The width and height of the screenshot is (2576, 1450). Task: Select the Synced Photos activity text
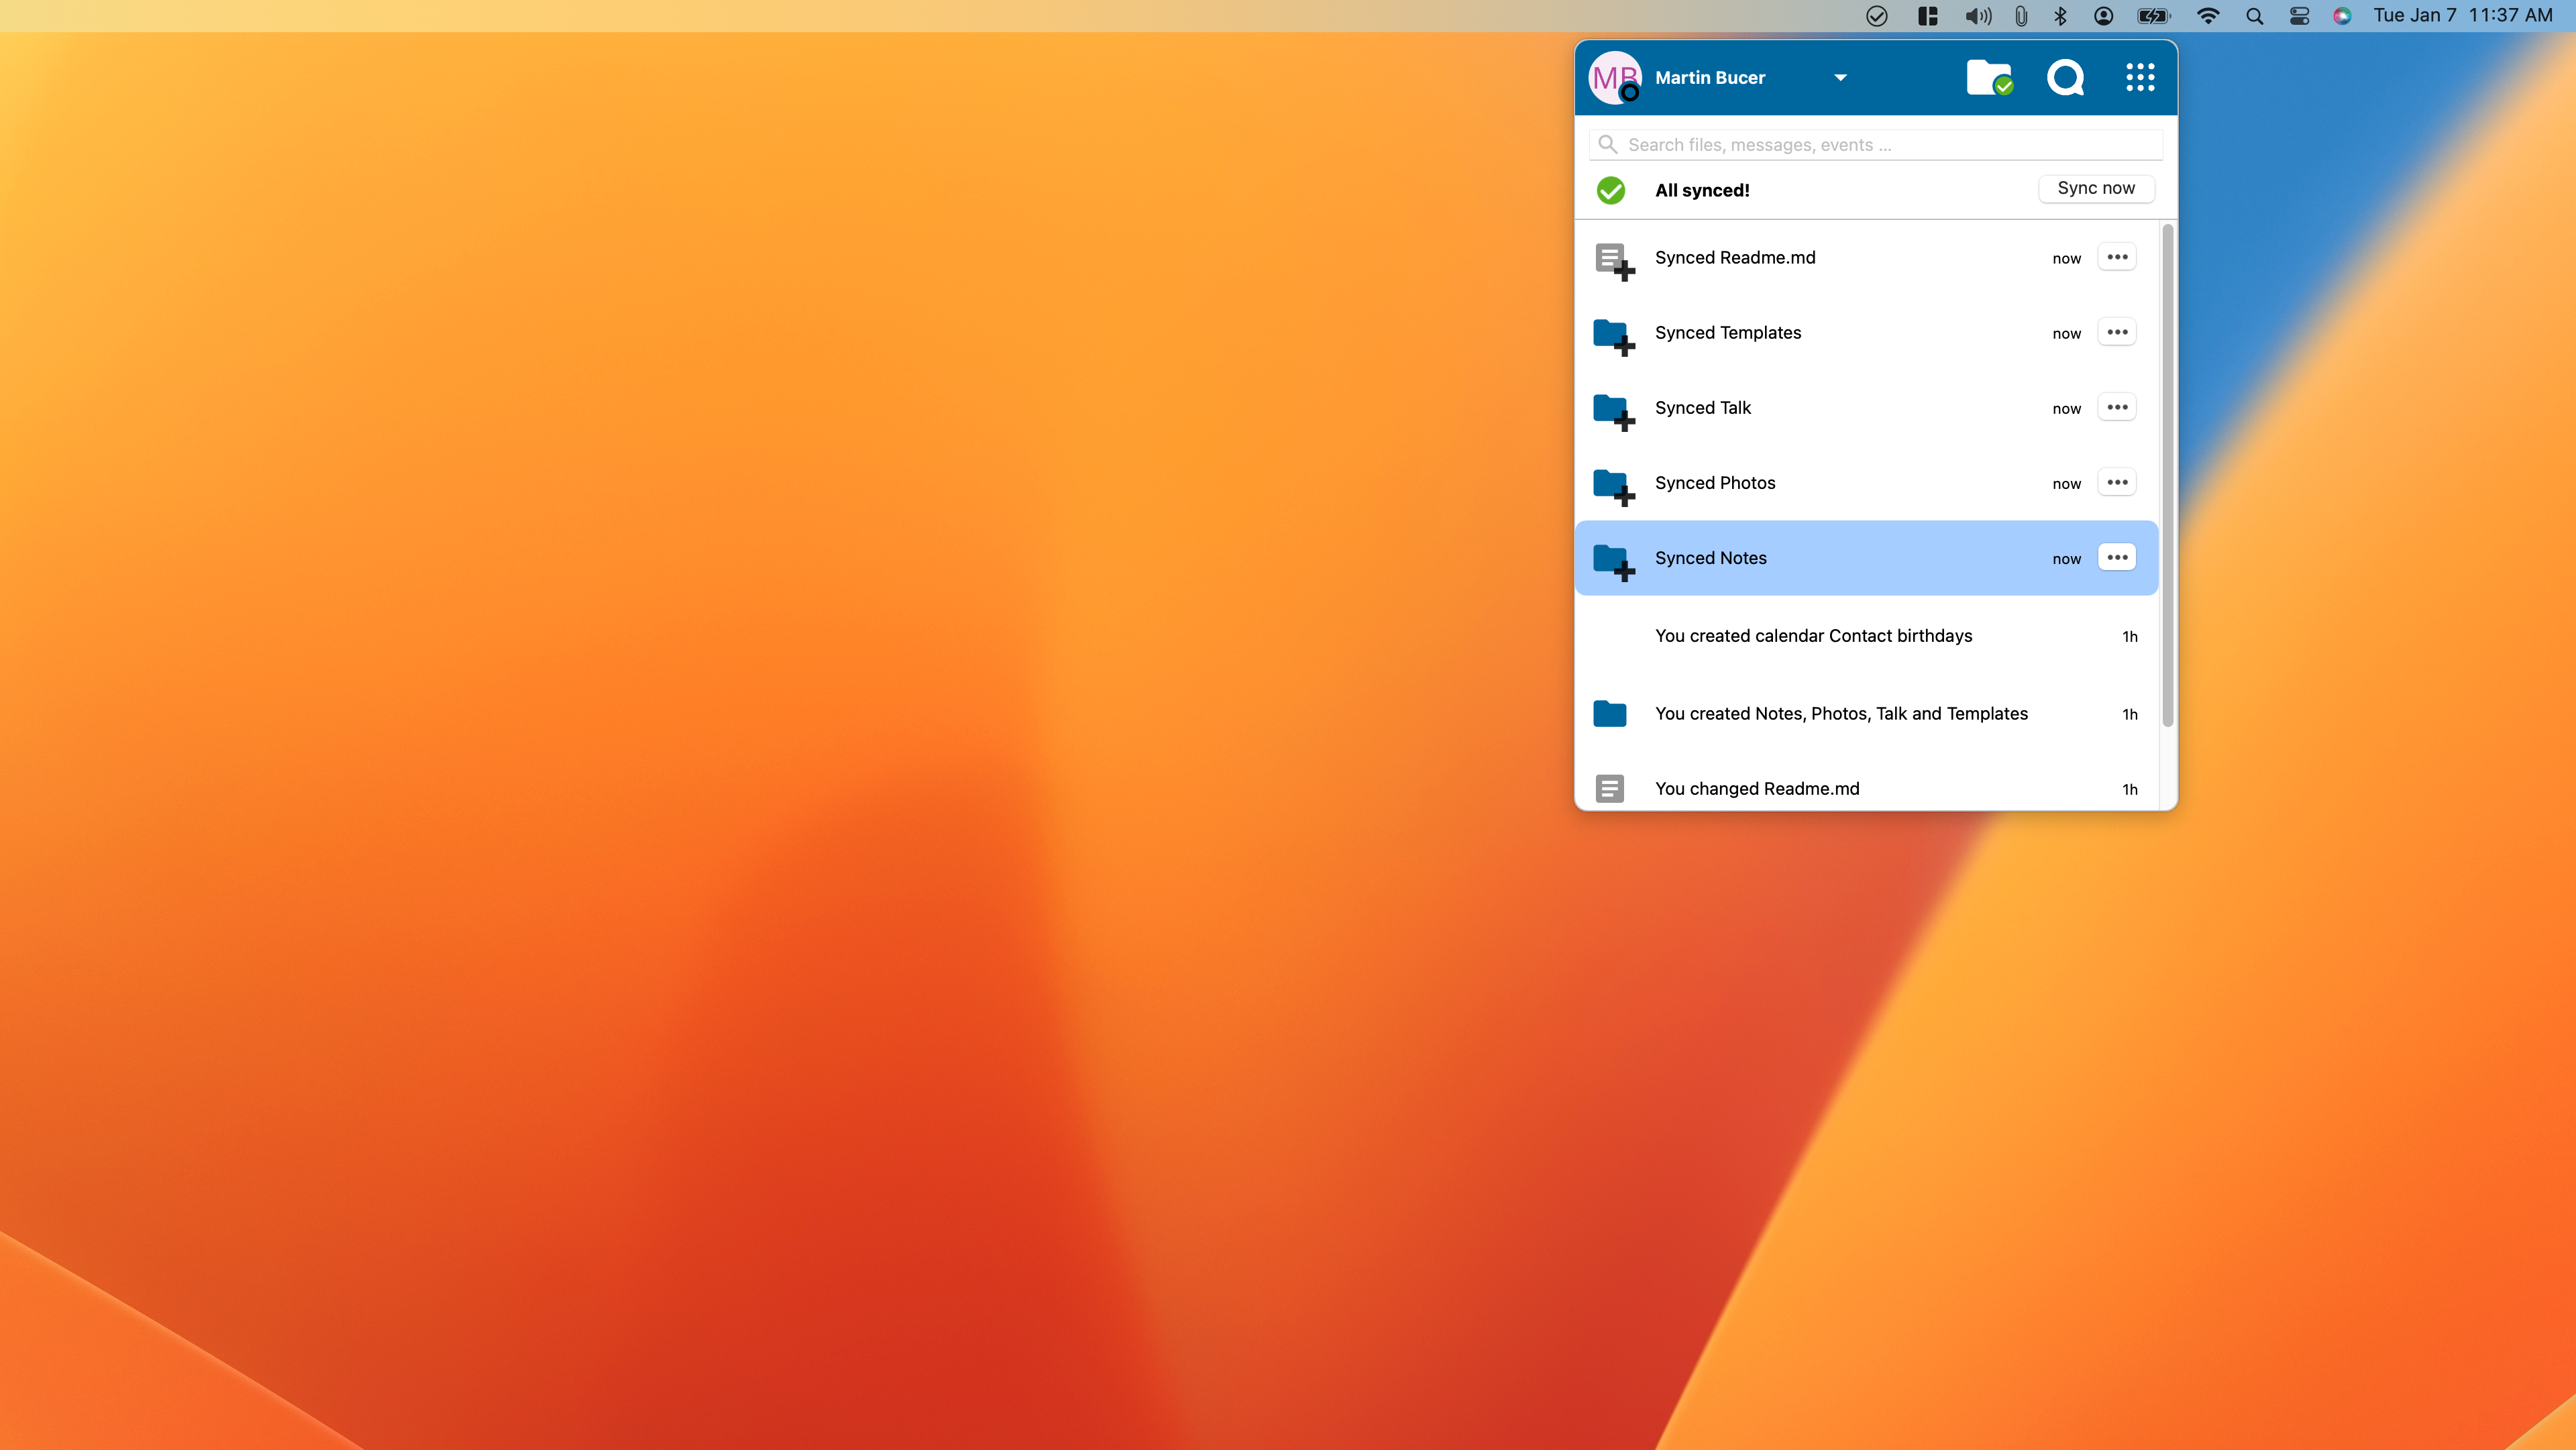click(x=1715, y=482)
